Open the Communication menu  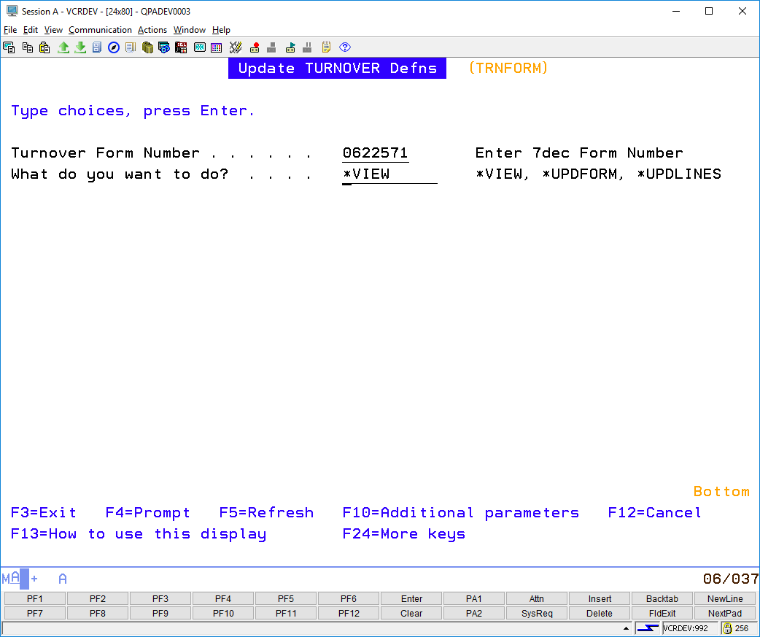click(100, 30)
